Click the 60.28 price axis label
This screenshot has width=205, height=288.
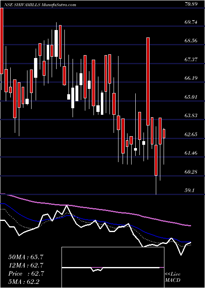coord(191,172)
